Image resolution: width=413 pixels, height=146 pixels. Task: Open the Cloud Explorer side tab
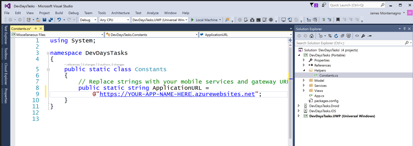[x=6, y=74]
